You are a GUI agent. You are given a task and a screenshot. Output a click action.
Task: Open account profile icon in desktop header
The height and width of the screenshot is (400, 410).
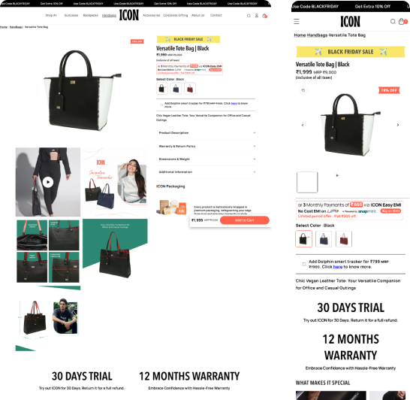point(257,16)
